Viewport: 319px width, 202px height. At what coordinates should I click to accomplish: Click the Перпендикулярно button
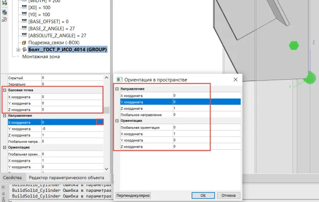[133, 196]
